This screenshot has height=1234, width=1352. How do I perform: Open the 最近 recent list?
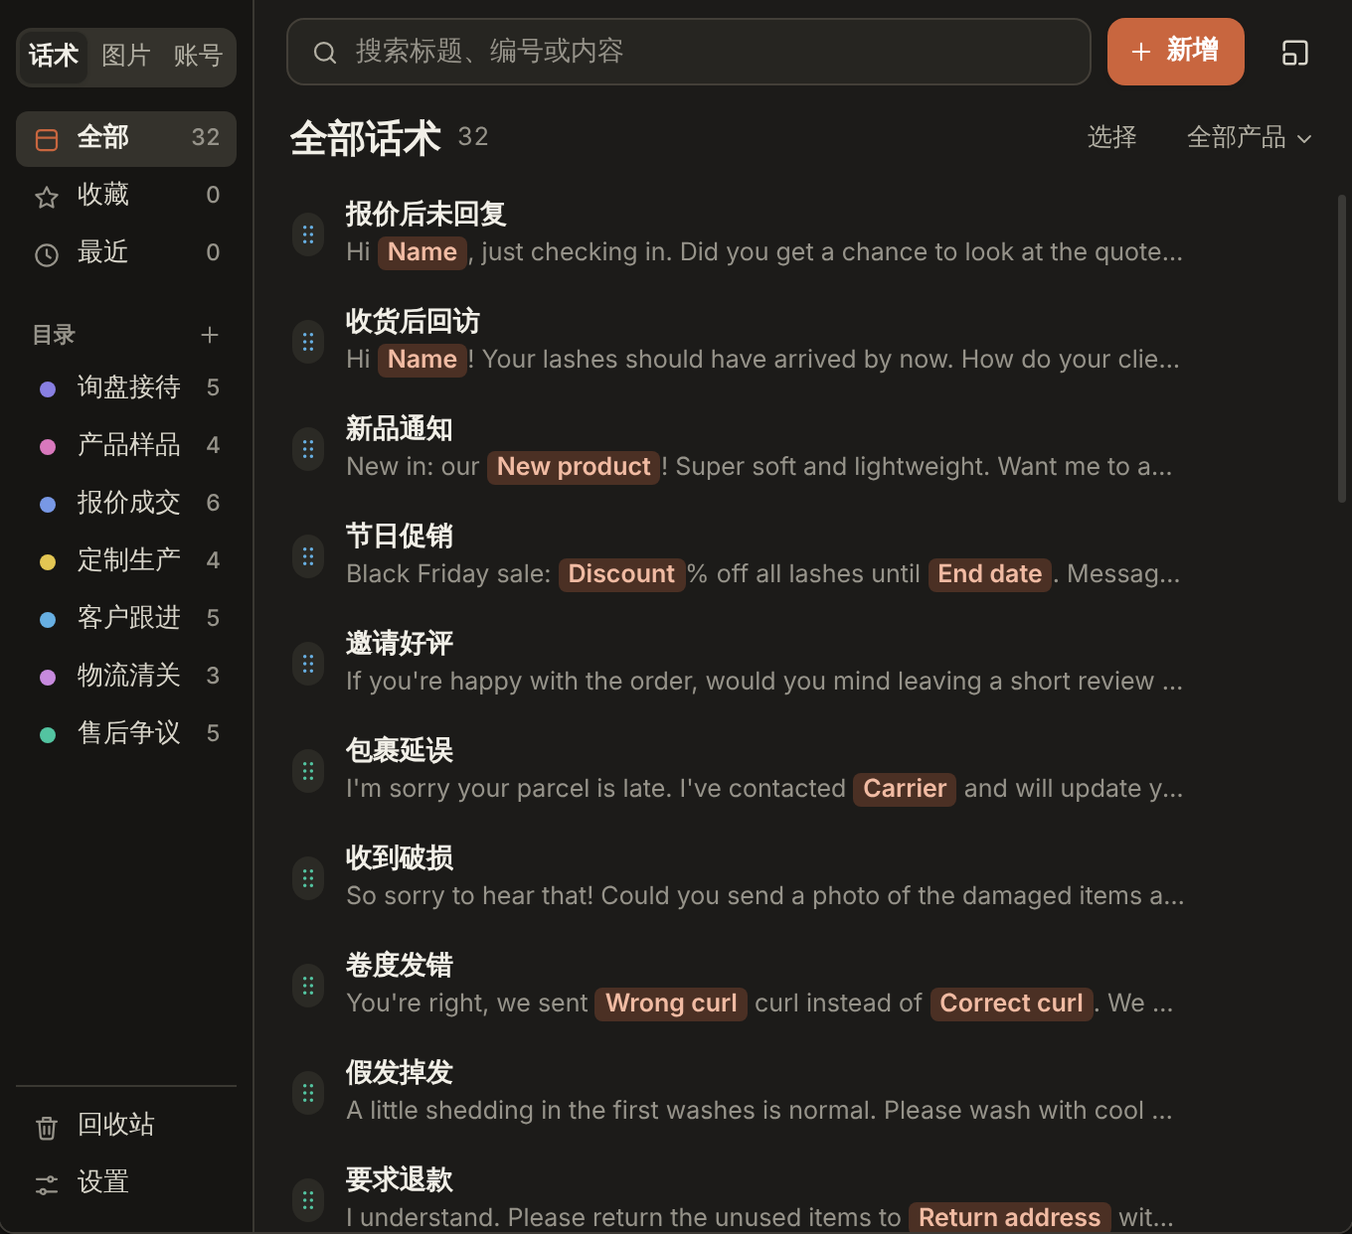click(126, 253)
